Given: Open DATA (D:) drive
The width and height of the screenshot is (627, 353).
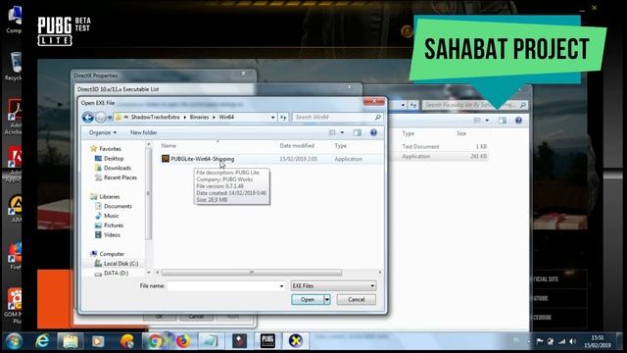Looking at the screenshot, I should click(116, 273).
